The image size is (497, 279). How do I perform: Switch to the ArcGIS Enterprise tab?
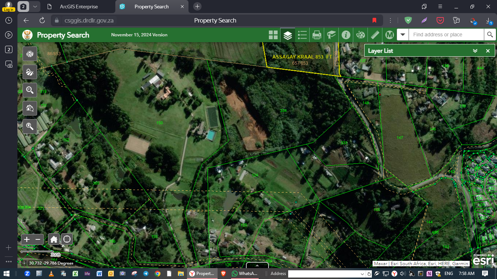[x=79, y=7]
